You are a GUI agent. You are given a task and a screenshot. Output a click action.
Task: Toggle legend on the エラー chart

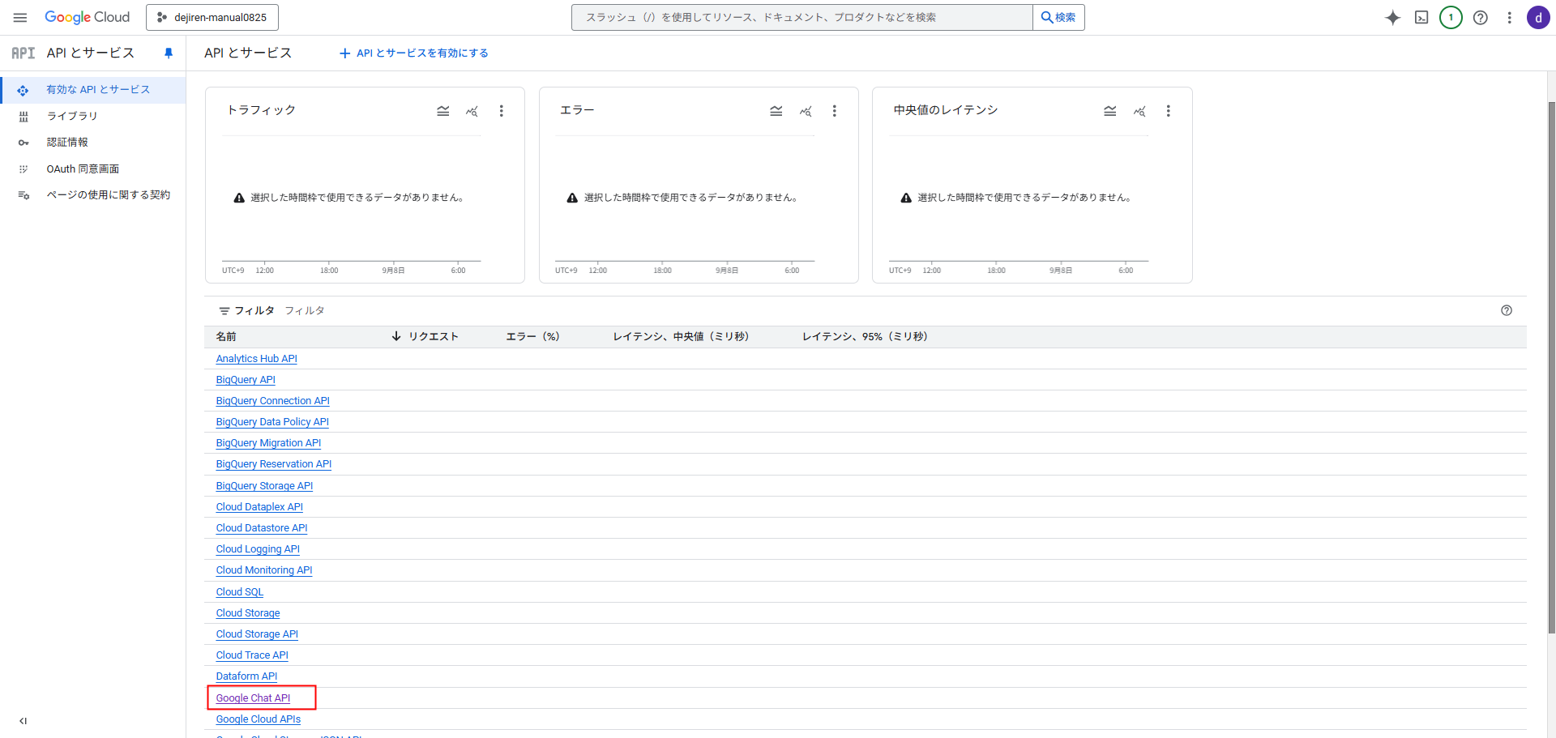[776, 111]
